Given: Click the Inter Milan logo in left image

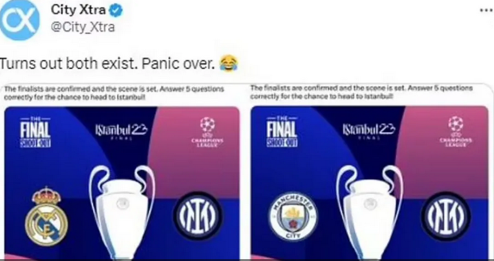Looking at the screenshot, I should click(x=198, y=216).
